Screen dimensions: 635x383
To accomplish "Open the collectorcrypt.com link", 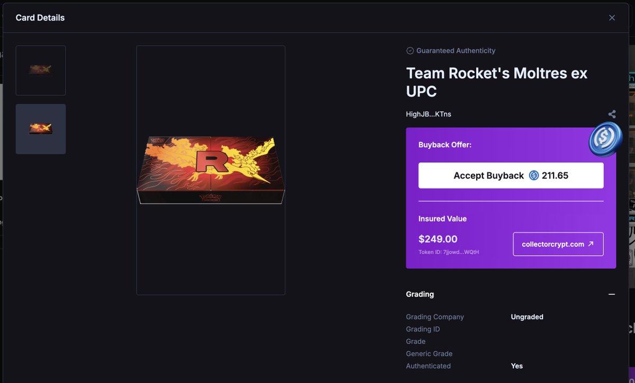I will tap(558, 244).
